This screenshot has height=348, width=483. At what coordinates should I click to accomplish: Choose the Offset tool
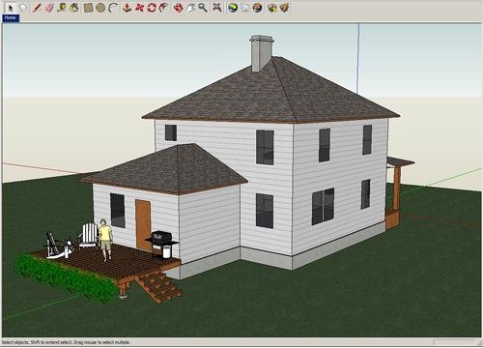click(164, 8)
